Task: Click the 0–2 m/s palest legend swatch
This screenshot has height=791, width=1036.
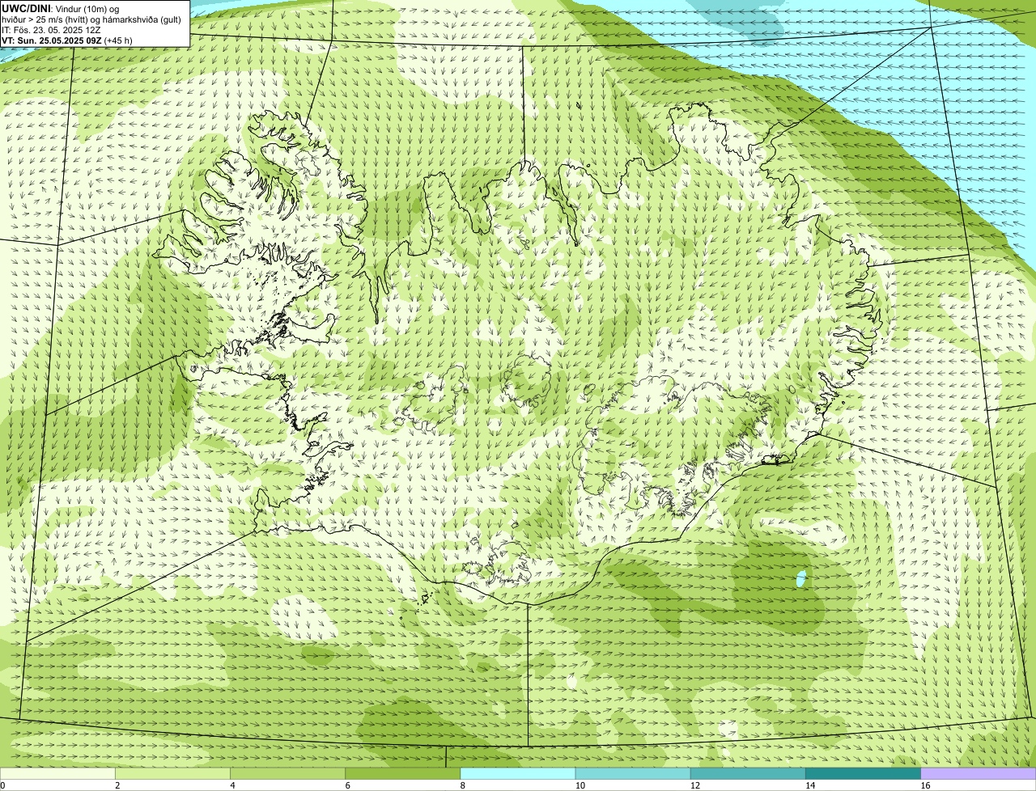Action: pyautogui.click(x=58, y=774)
